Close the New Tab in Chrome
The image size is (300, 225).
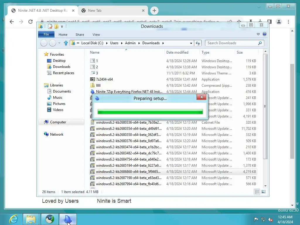point(143,11)
